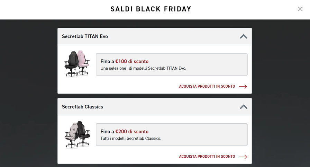This screenshot has height=167, width=310.
Task: Select the '€200 di sconto' red text
Action: click(132, 132)
